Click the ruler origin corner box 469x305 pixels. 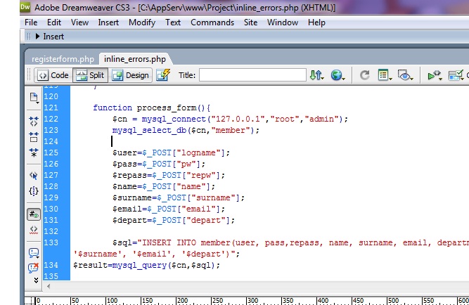click(x=29, y=301)
